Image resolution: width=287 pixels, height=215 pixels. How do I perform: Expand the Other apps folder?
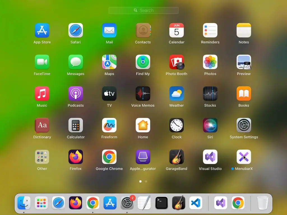42,157
